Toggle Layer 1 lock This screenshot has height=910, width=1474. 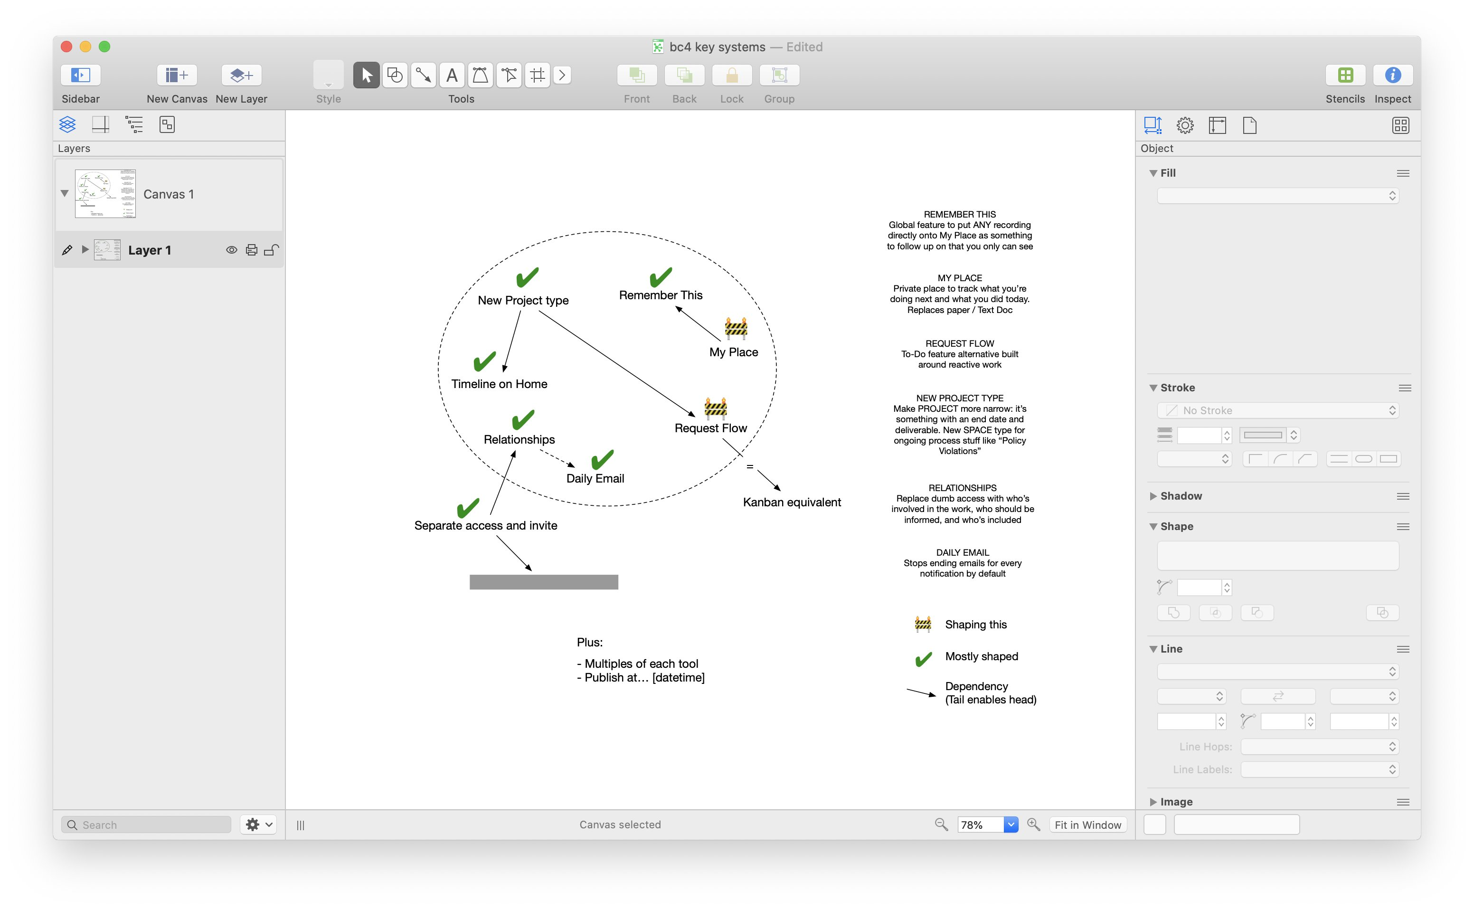click(x=271, y=250)
